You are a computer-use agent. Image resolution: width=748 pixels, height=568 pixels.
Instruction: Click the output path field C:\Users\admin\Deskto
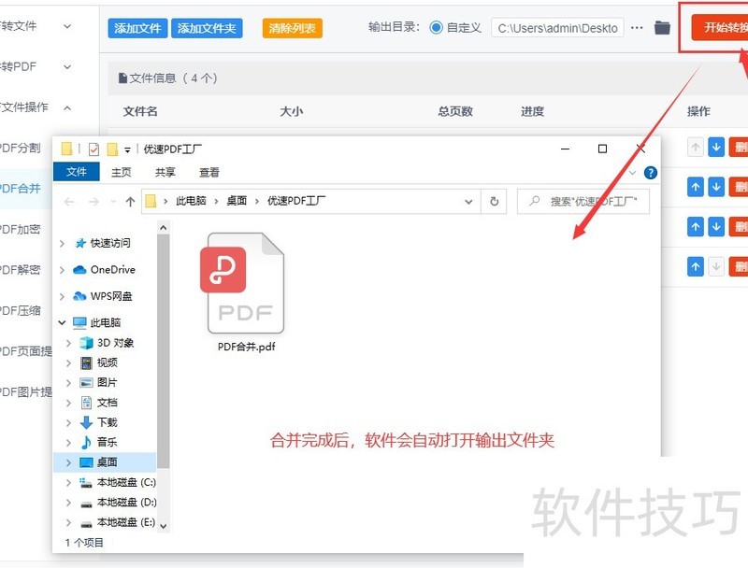coord(557,28)
